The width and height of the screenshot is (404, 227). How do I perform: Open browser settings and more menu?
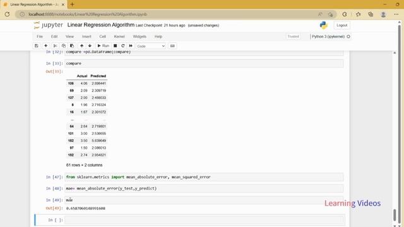pos(396,15)
